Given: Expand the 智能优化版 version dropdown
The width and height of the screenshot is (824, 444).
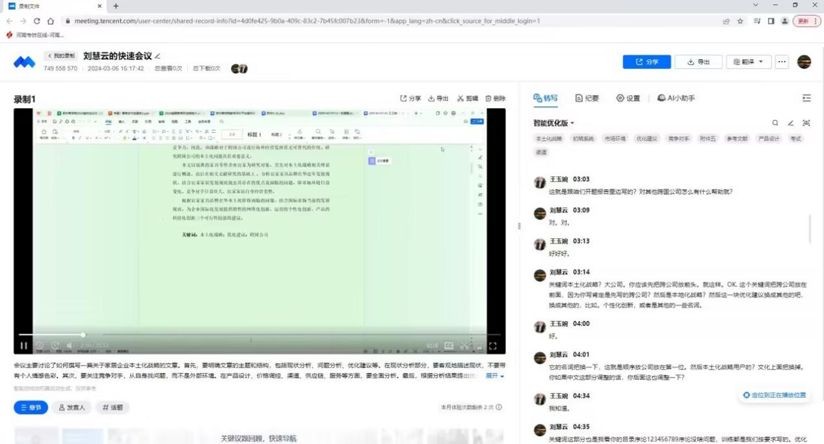Looking at the screenshot, I should [554, 123].
